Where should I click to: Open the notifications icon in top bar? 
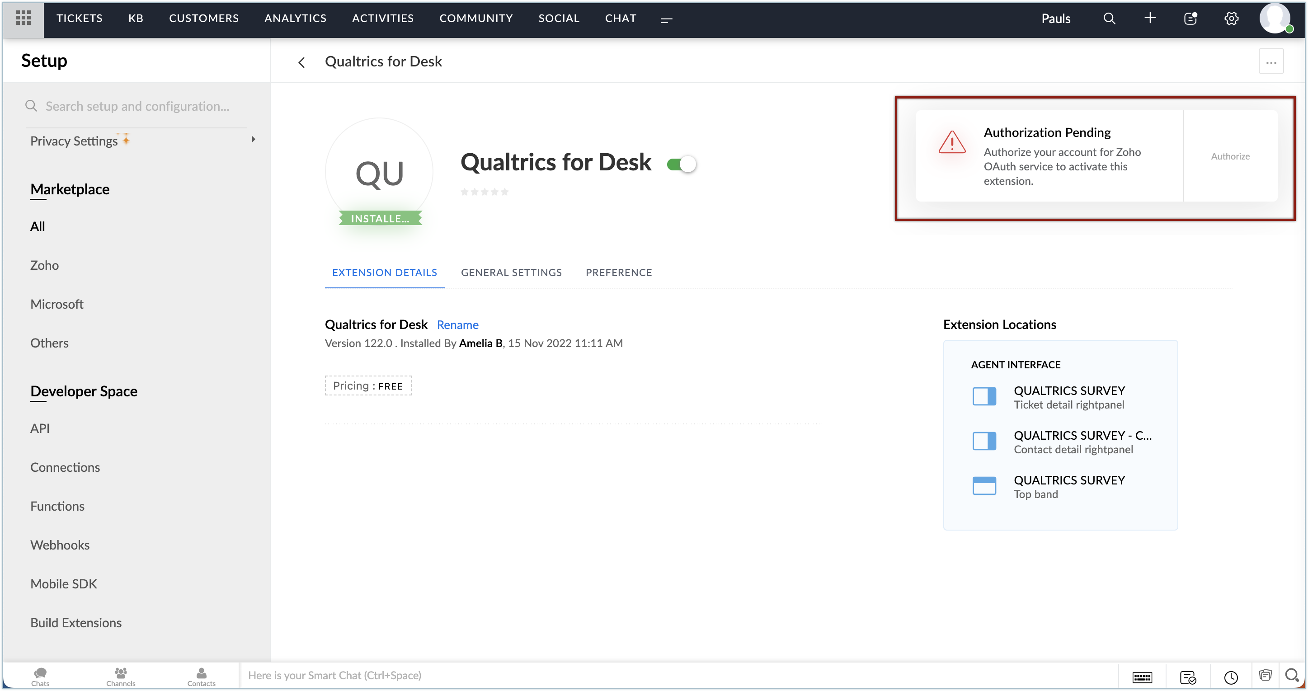[1190, 19]
